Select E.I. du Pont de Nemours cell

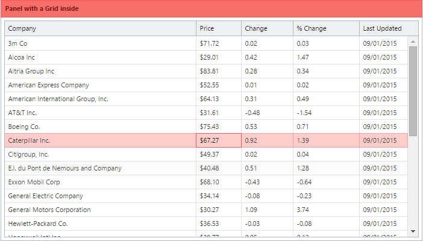[x=101, y=168]
